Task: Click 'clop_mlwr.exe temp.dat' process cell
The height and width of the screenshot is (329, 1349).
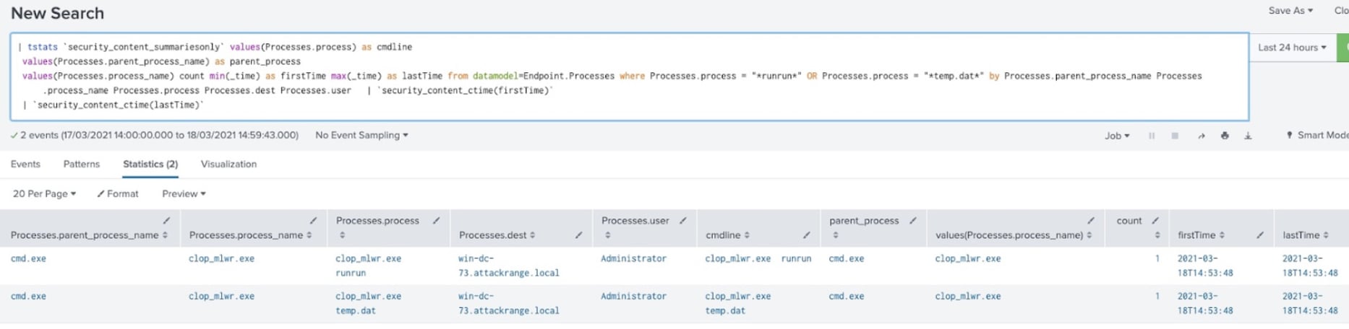Action: point(368,303)
